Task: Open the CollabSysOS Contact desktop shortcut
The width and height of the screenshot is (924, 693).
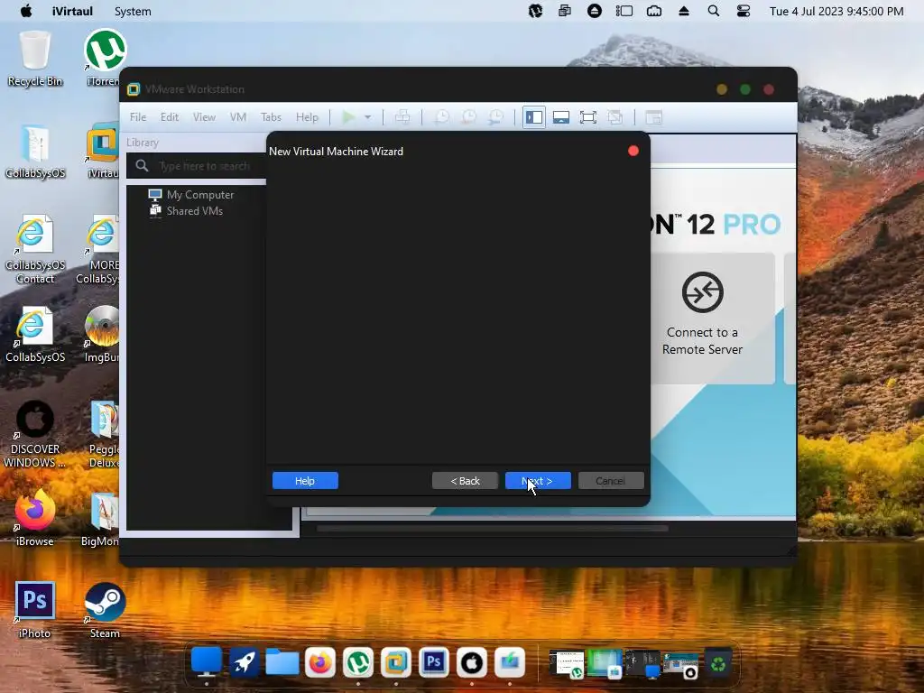Action: click(35, 250)
